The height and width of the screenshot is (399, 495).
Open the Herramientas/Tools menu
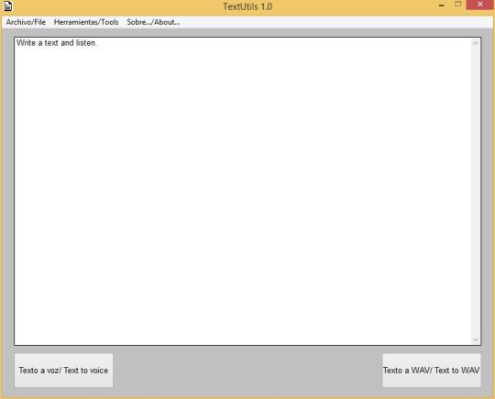tap(86, 22)
